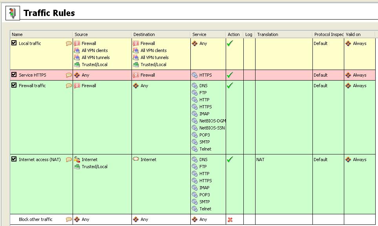Sort by Destination column header

point(161,34)
